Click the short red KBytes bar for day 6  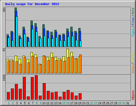(28, 98)
